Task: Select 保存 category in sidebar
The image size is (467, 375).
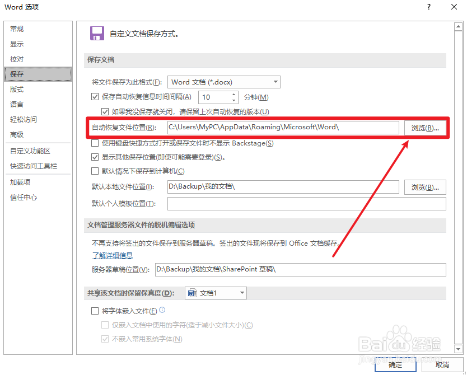Action: click(x=38, y=74)
